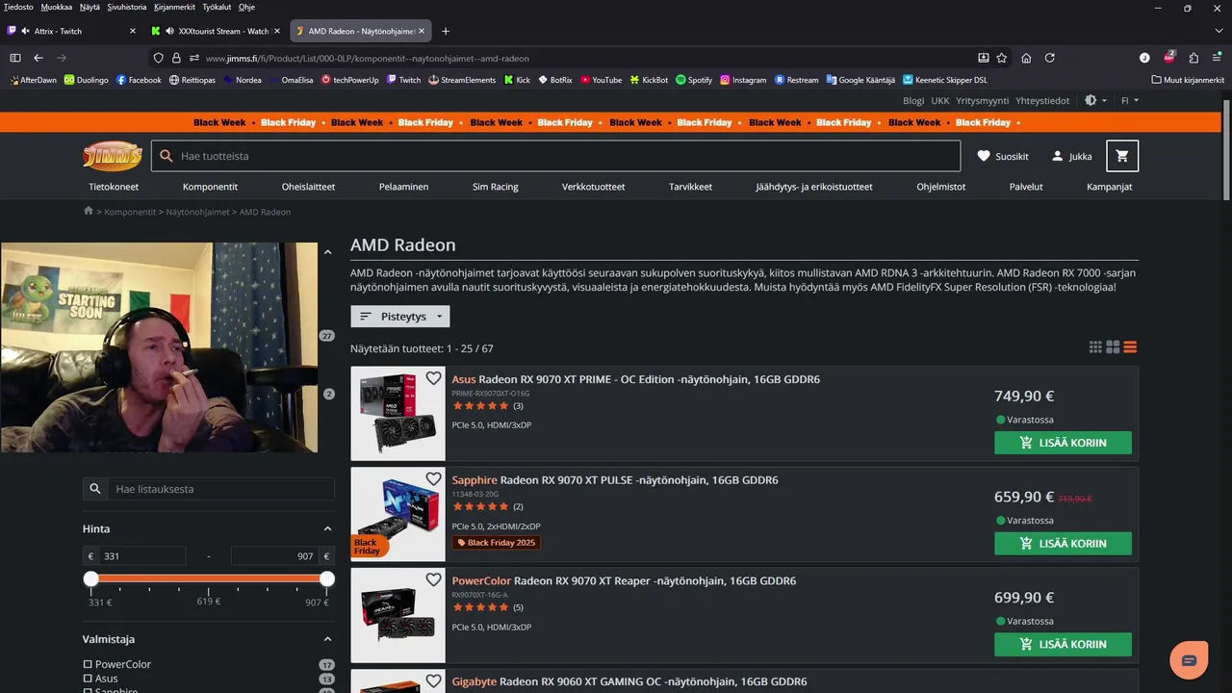Viewport: 1232px width, 693px height.
Task: Favorite the Sapphire RX 9070 XT PULSE
Action: [433, 479]
